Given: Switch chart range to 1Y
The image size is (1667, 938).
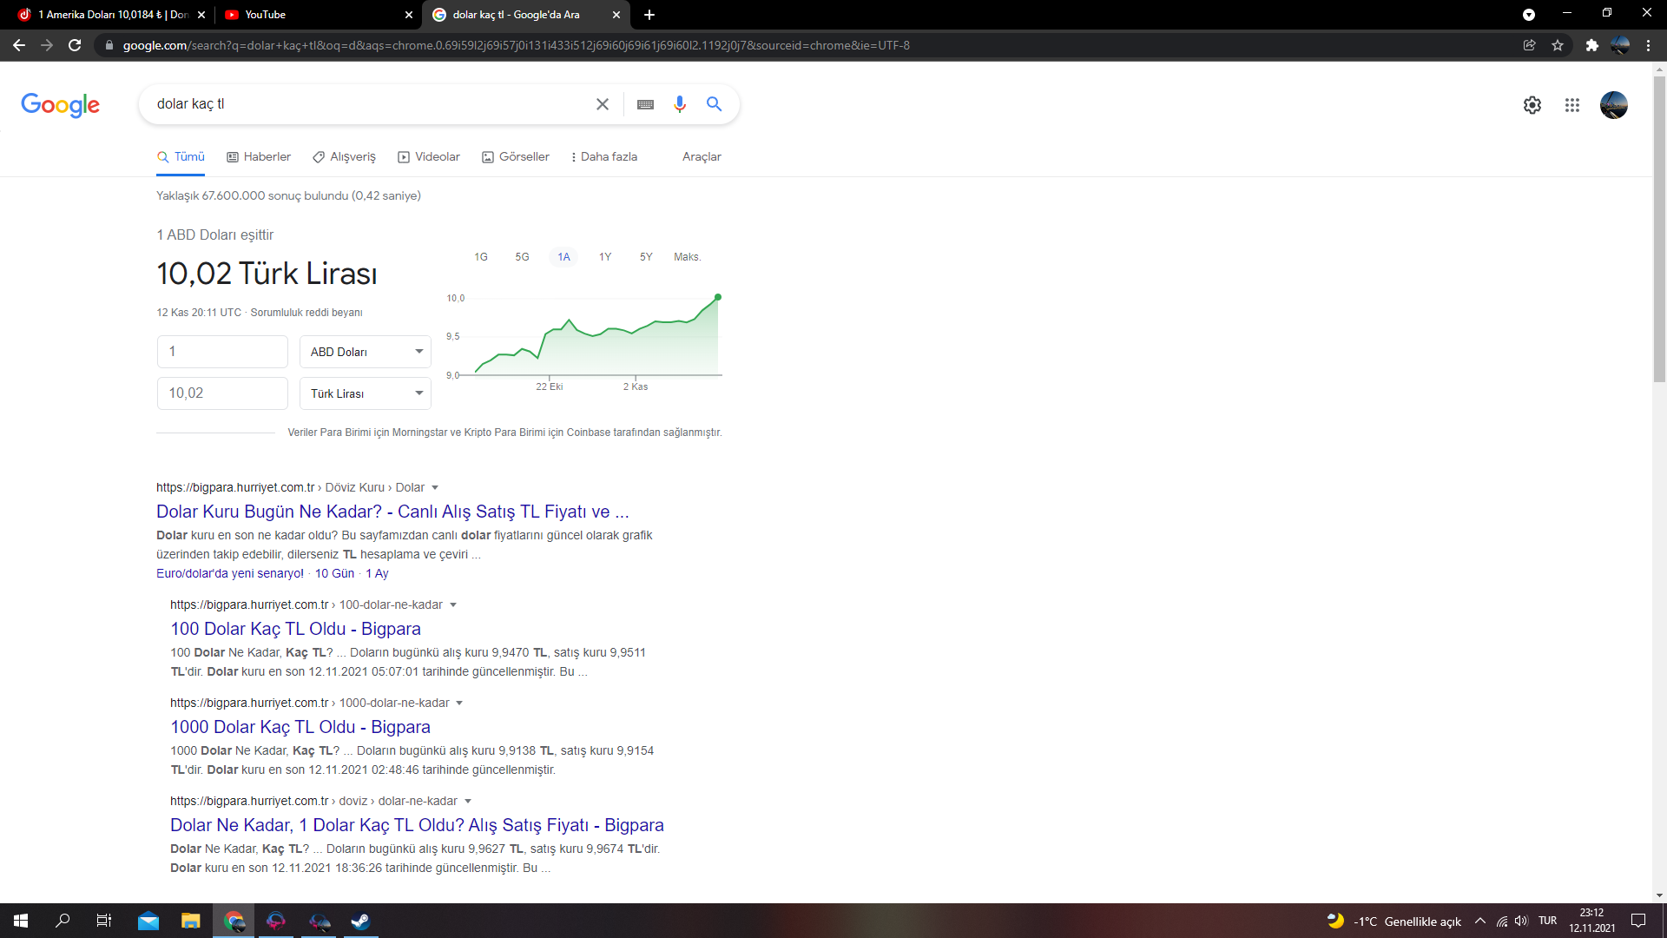Looking at the screenshot, I should (x=605, y=257).
